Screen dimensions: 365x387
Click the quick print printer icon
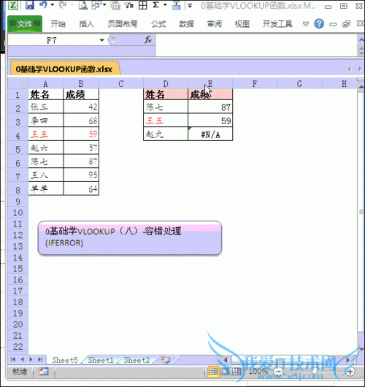pyautogui.click(x=115, y=5)
